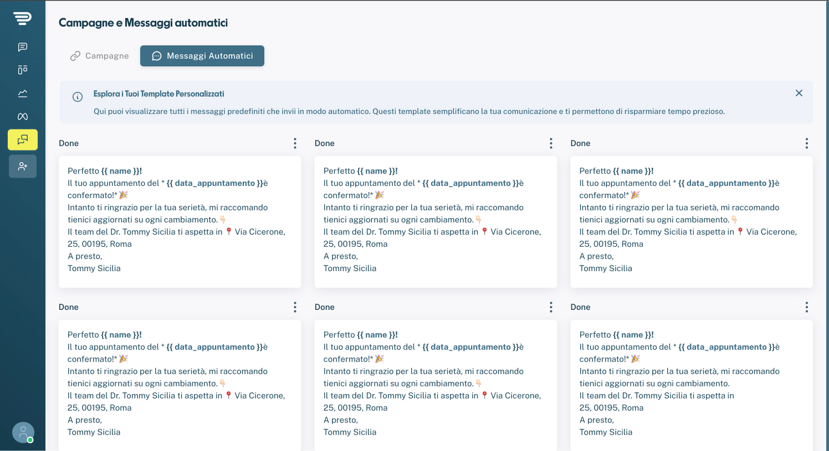Image resolution: width=829 pixels, height=451 pixels.
Task: Open the kanban board sidebar icon
Action: pyautogui.click(x=23, y=70)
